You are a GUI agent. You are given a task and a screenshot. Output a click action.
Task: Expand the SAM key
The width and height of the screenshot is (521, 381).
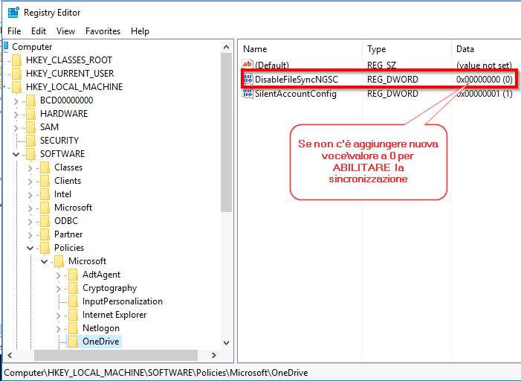tap(16, 128)
